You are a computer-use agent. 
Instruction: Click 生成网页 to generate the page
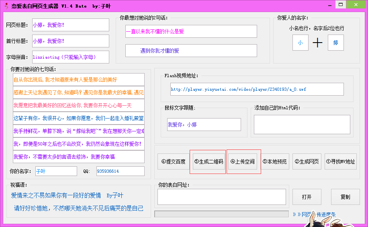point(307,162)
